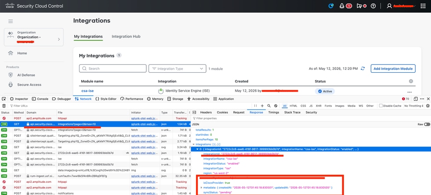
Task: Open the Accessibility panel
Action: [x=198, y=99]
